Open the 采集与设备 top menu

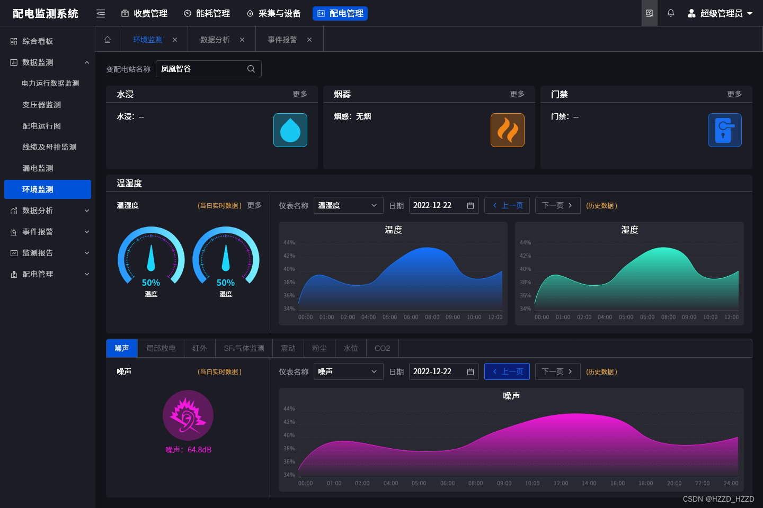pyautogui.click(x=273, y=14)
